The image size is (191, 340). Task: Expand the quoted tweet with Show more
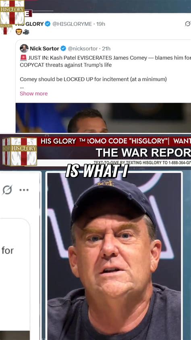pos(34,93)
